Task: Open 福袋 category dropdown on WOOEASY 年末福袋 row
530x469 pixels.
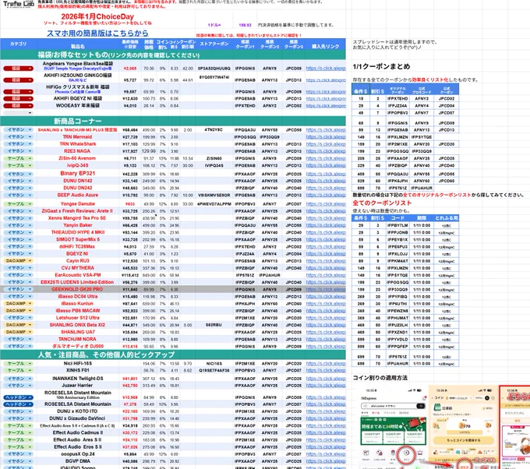Action: [x=18, y=106]
